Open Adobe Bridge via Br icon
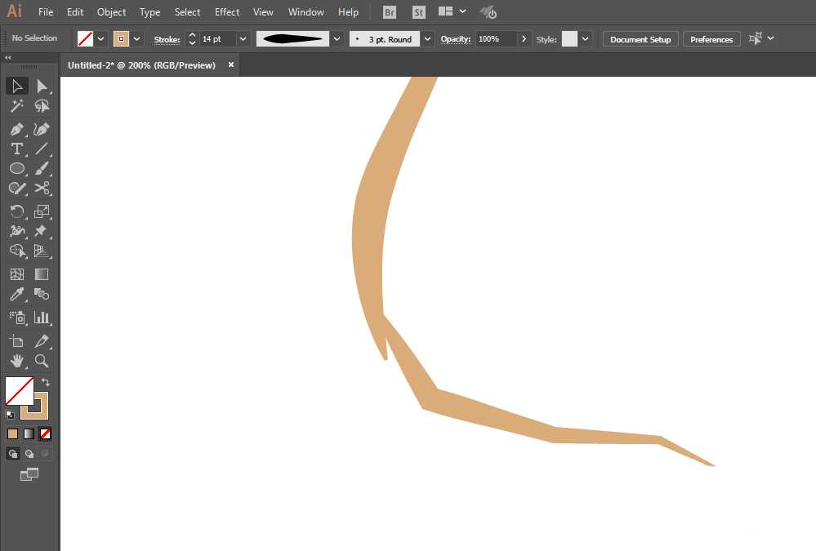This screenshot has width=816, height=551. pyautogui.click(x=390, y=12)
